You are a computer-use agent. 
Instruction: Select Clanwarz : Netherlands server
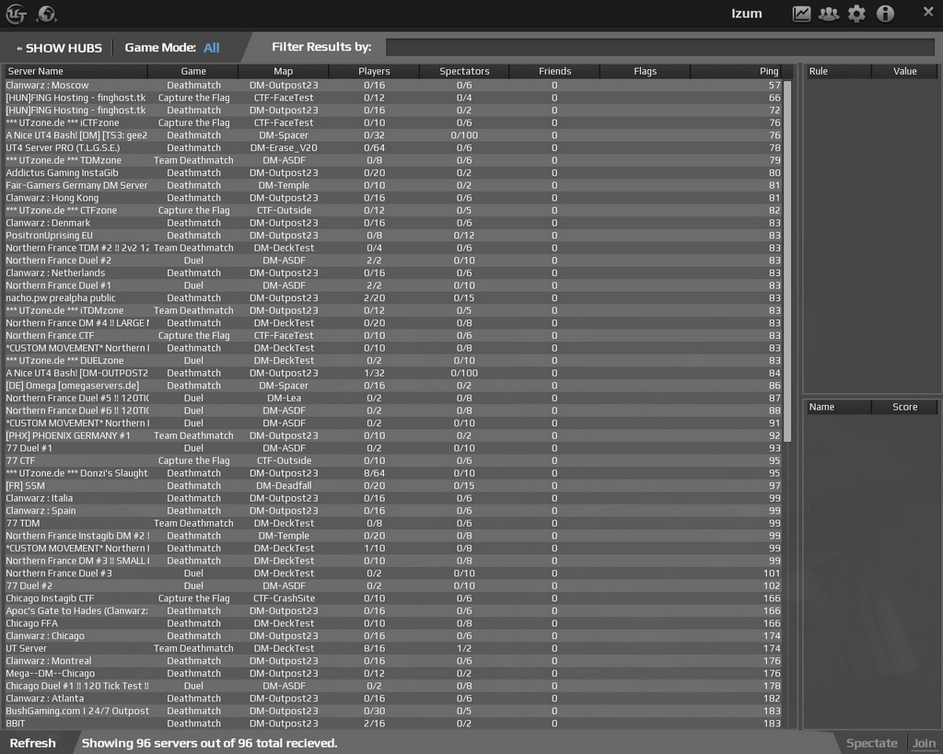(393, 273)
